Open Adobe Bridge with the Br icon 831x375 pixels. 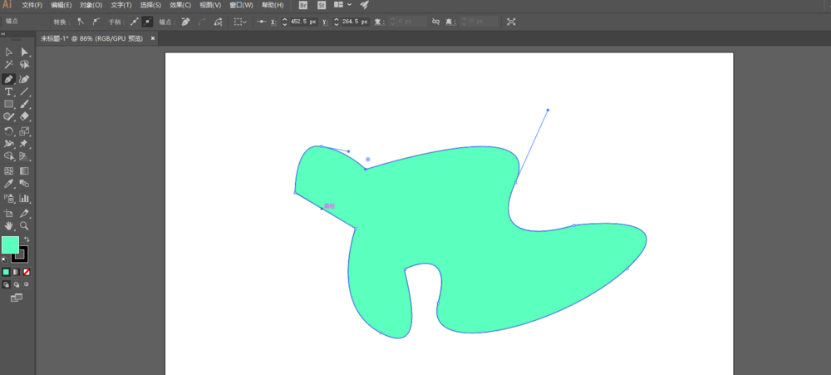pos(302,5)
